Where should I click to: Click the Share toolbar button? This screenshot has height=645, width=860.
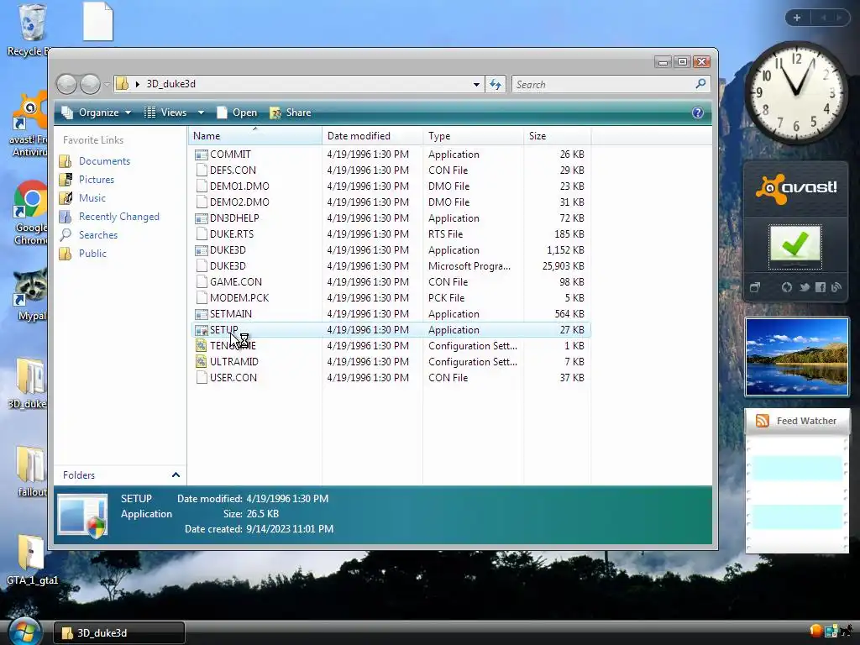(290, 113)
